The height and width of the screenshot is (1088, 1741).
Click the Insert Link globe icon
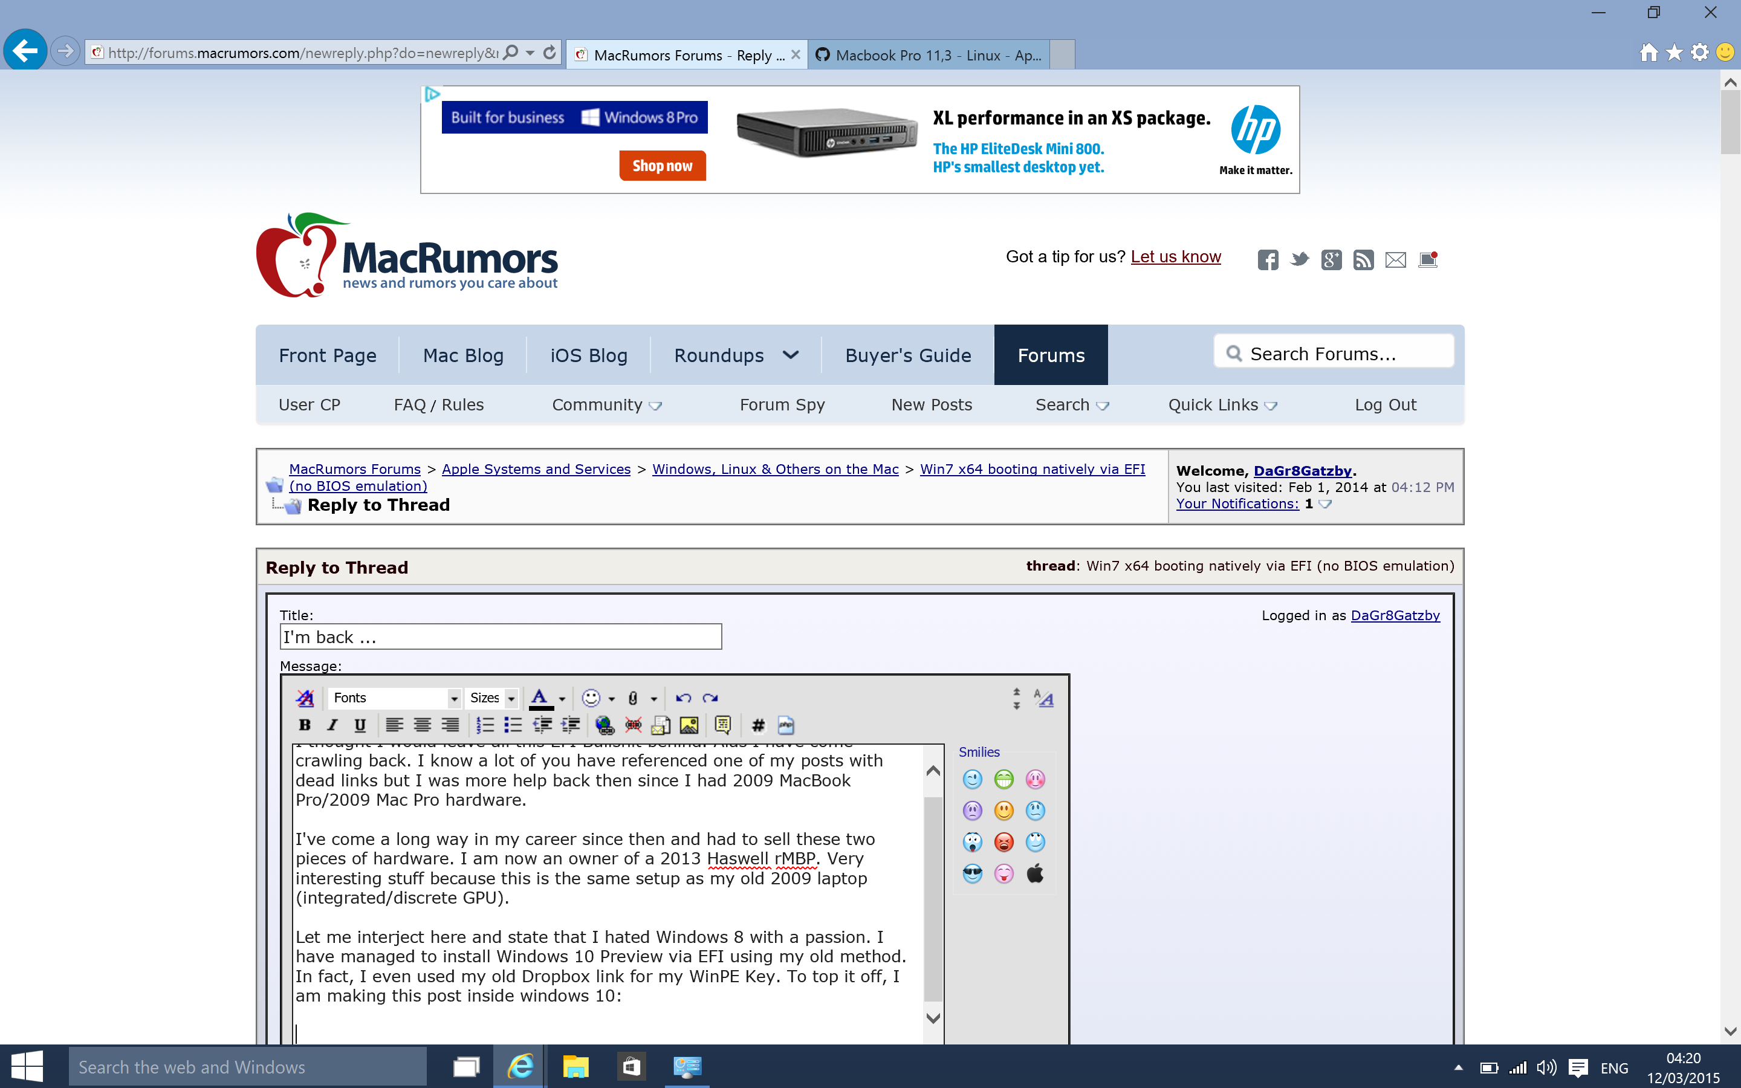tap(605, 725)
